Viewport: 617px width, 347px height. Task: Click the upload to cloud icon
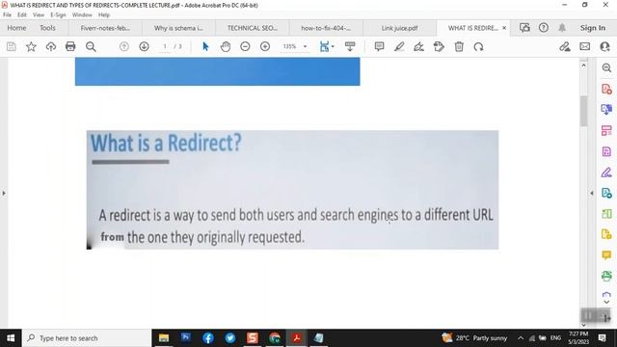click(x=51, y=47)
